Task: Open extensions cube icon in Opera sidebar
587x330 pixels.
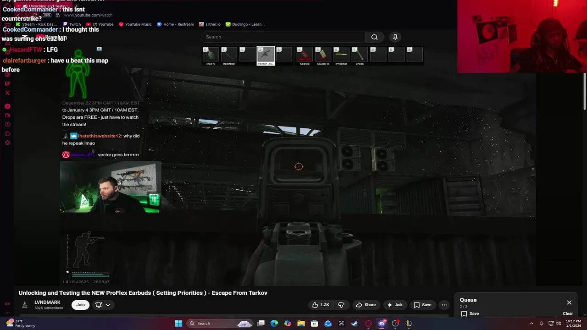Action: pos(7,134)
